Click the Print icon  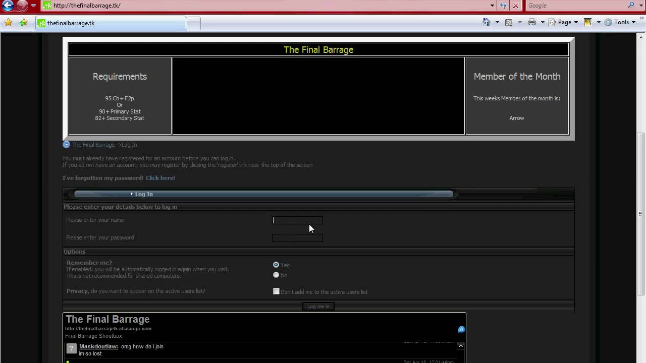(x=532, y=22)
